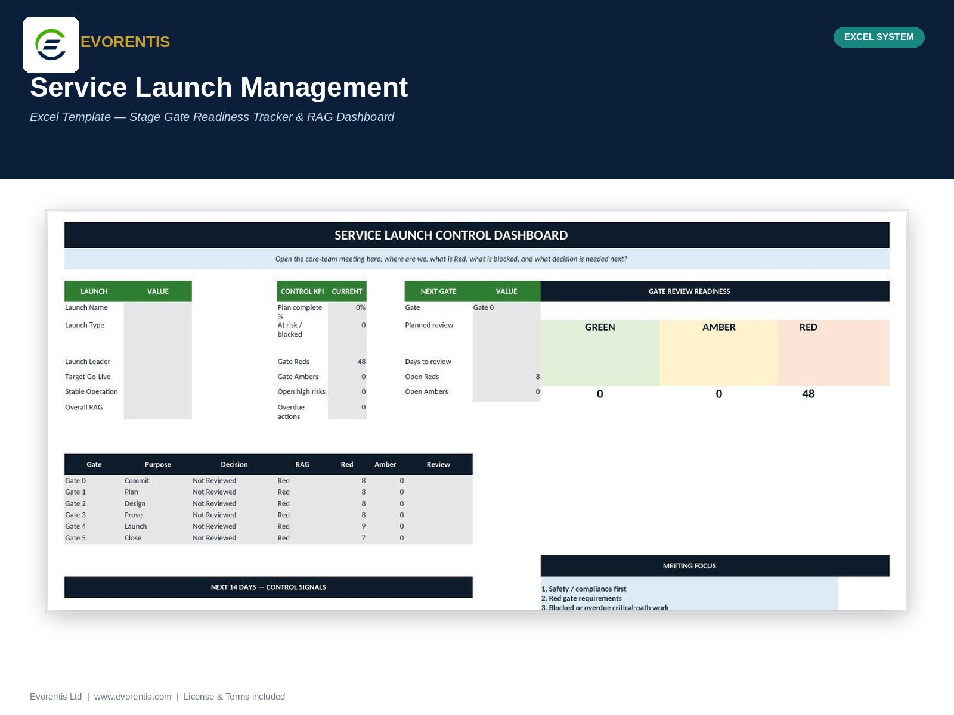The image size is (954, 715).
Task: Click the Overdue actions label
Action: tap(291, 412)
